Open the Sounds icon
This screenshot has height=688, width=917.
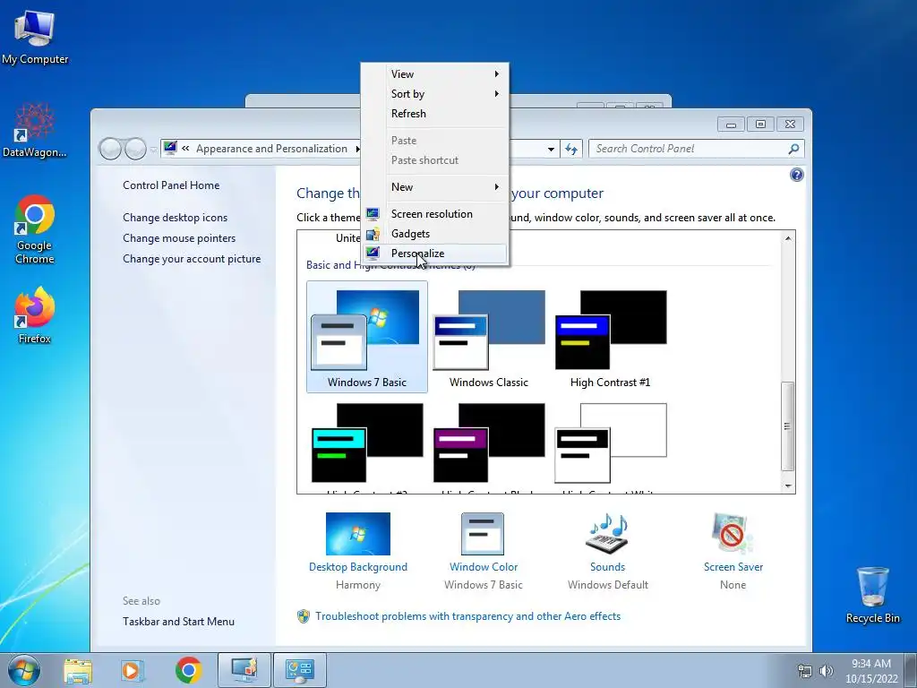click(x=607, y=534)
